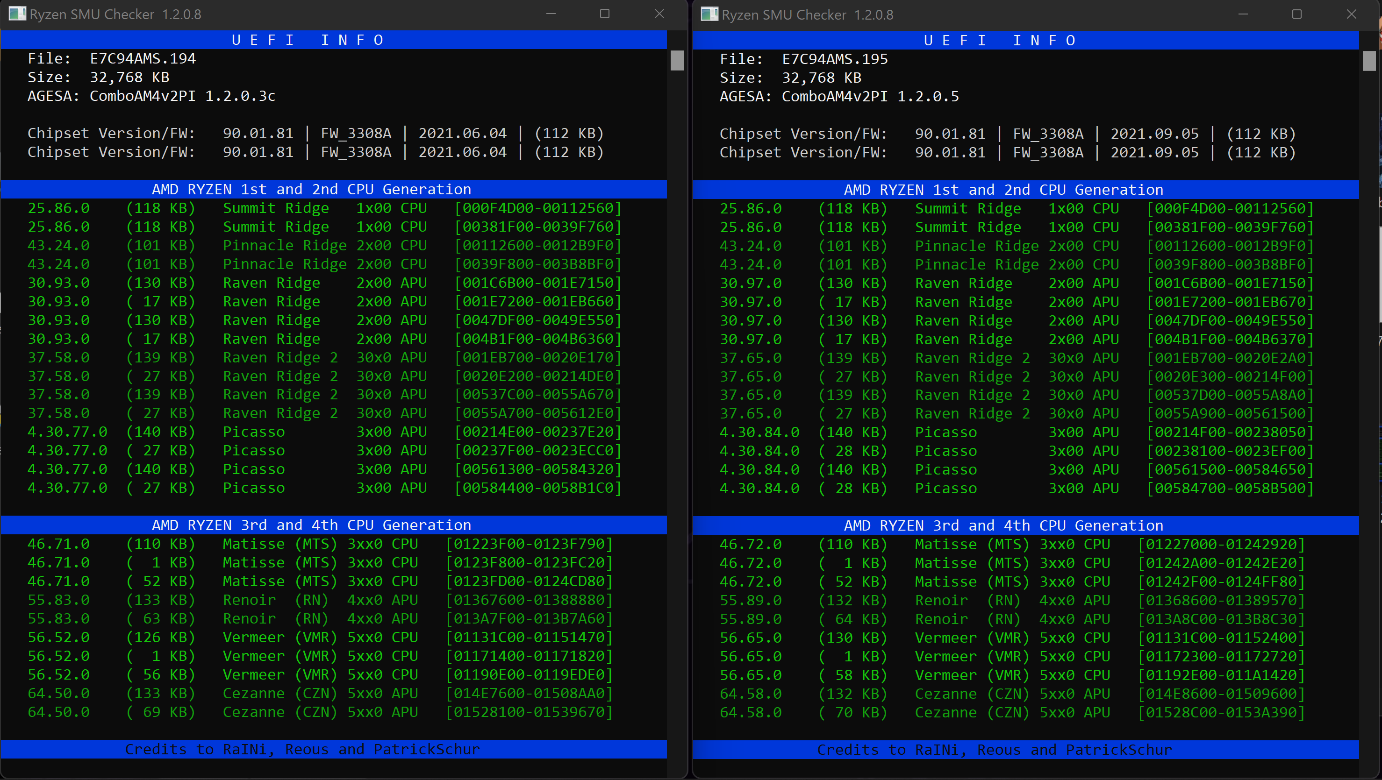The image size is (1382, 780).
Task: Minimize the left Ryzen SMU Checker window
Action: pos(551,14)
